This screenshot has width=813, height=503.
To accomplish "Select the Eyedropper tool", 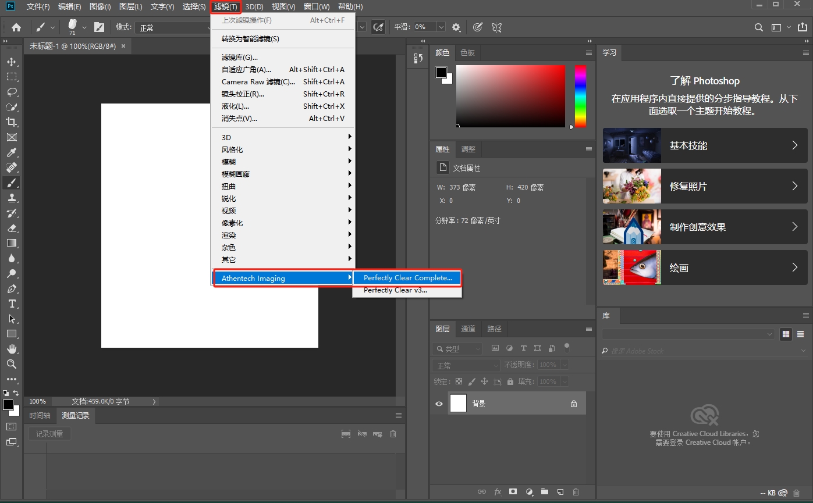I will tap(12, 152).
